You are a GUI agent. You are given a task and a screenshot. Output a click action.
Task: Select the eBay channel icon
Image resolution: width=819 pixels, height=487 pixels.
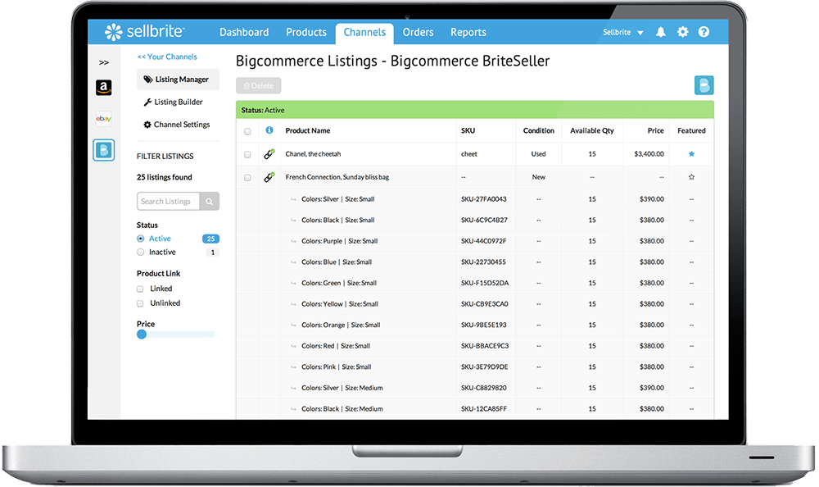point(103,119)
